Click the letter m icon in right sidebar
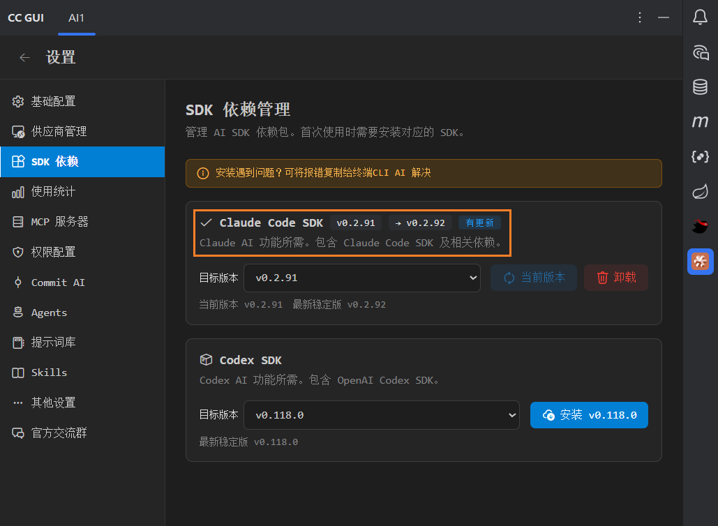The height and width of the screenshot is (526, 718). point(700,121)
